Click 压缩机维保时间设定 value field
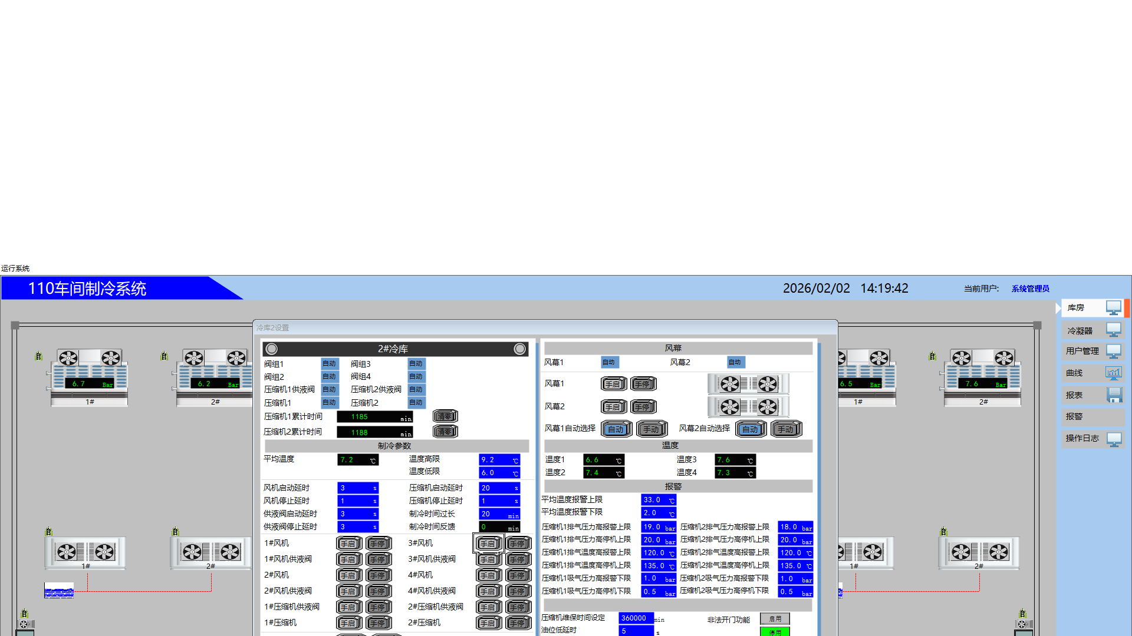Image resolution: width=1132 pixels, height=636 pixels. click(x=635, y=618)
